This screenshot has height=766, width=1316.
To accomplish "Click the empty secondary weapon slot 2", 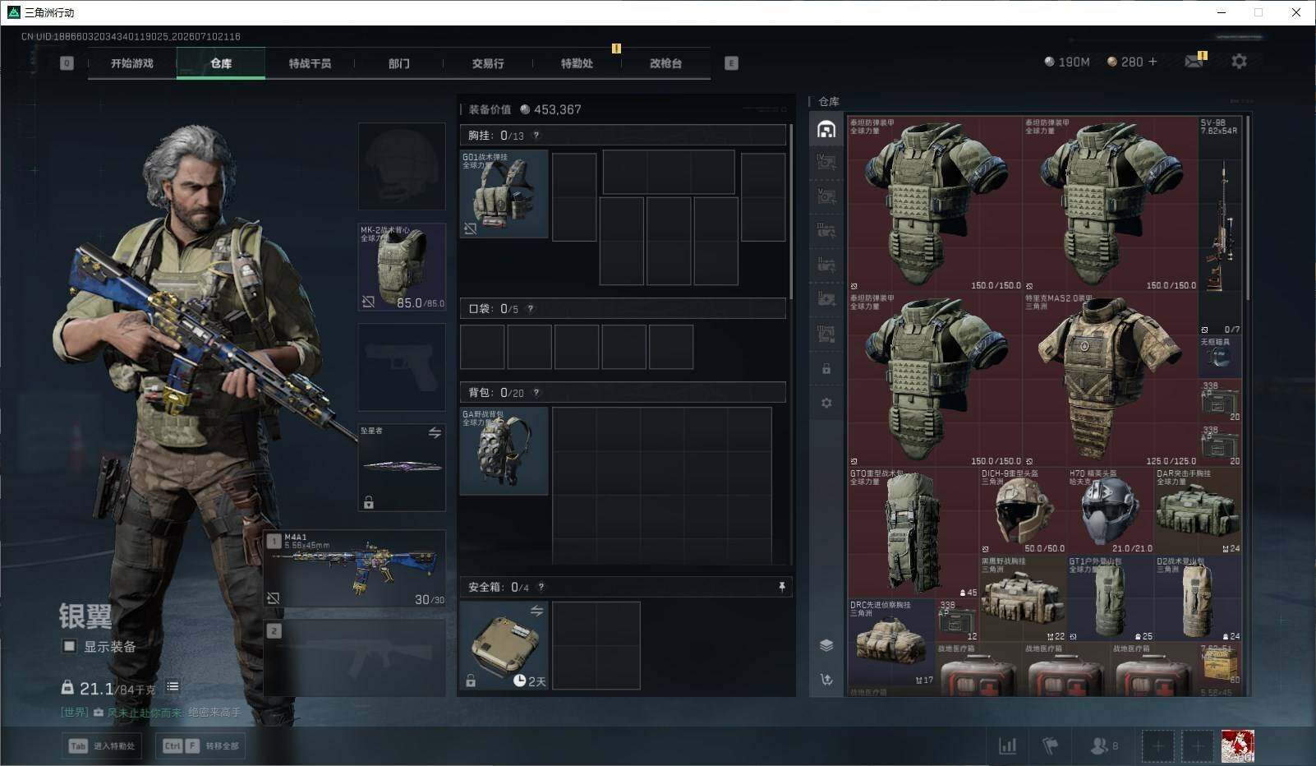I will point(355,657).
